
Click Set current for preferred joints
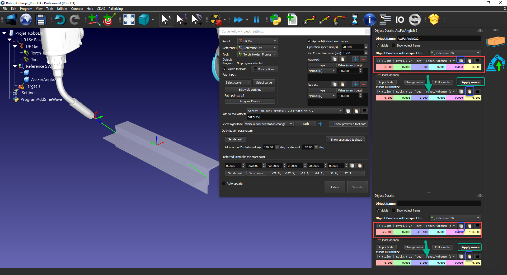(256, 173)
